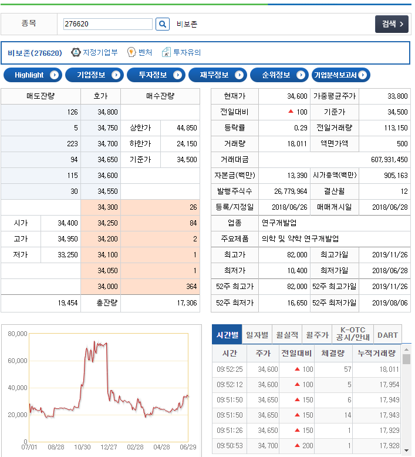Click the total ask quantity 19,454
The width and height of the screenshot is (415, 457).
68,303
